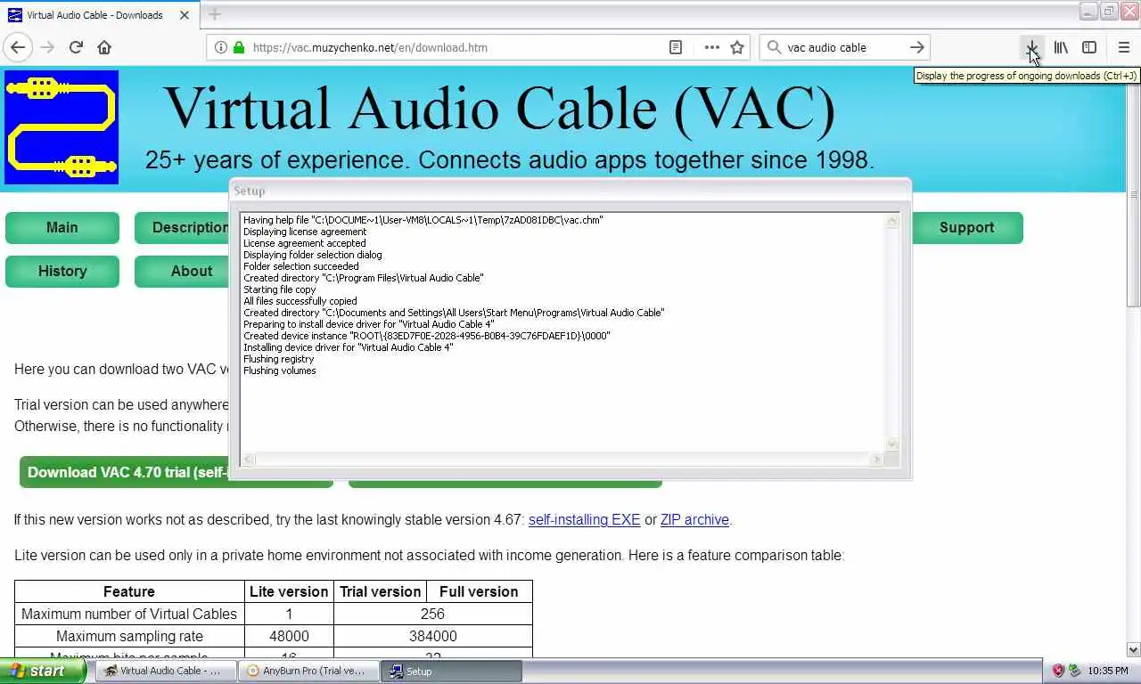Viewport: 1141px width, 684px height.
Task: Open a new browser tab
Action: coord(214,14)
